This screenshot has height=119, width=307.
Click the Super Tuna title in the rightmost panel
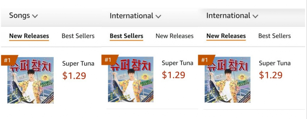coord(275,63)
